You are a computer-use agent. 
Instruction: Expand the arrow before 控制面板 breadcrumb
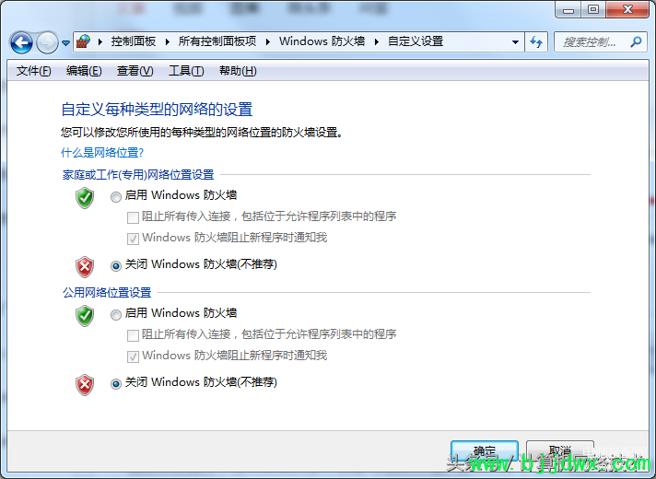pos(100,41)
